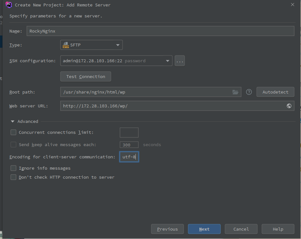Cancel the new project wizard
Image resolution: width=301 pixels, height=239 pixels.
[241, 229]
